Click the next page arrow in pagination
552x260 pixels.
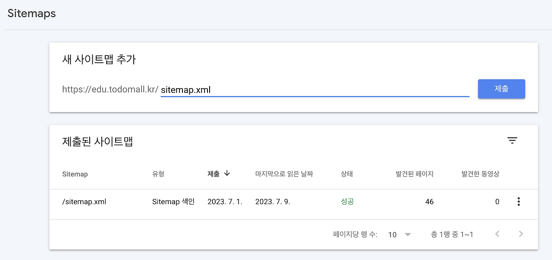pyautogui.click(x=521, y=234)
